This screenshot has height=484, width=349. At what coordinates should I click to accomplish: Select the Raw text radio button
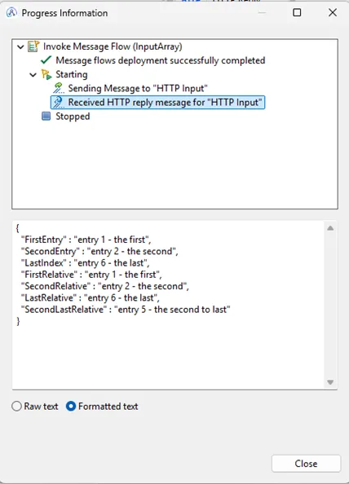coord(16,406)
